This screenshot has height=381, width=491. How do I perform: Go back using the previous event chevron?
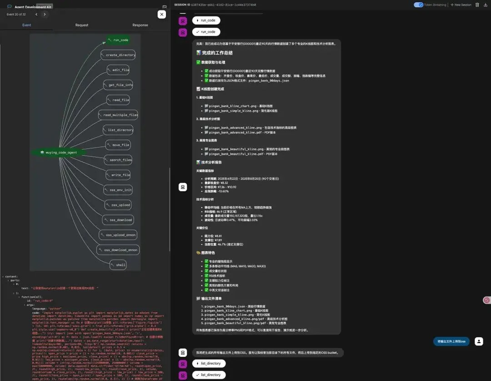(x=36, y=14)
